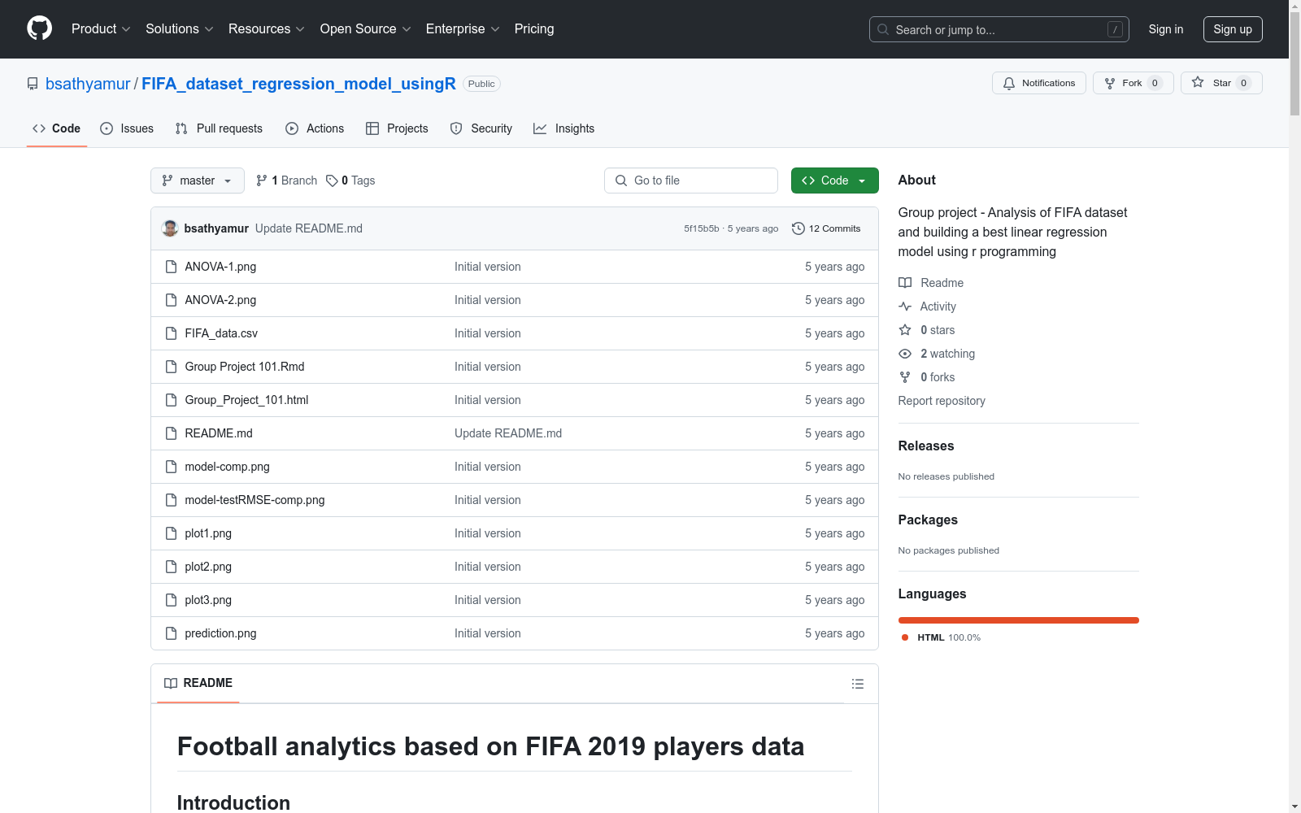Image resolution: width=1301 pixels, height=813 pixels.
Task: Click the Sign up button
Action: (x=1233, y=29)
